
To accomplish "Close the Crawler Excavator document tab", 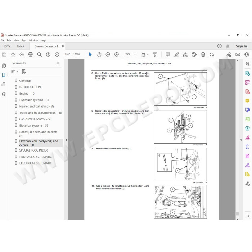I will pos(63,46).
